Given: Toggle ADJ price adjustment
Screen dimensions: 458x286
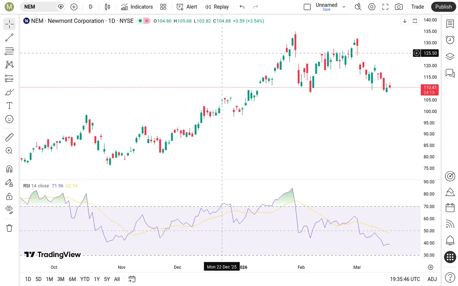Looking at the screenshot, I should (x=432, y=279).
